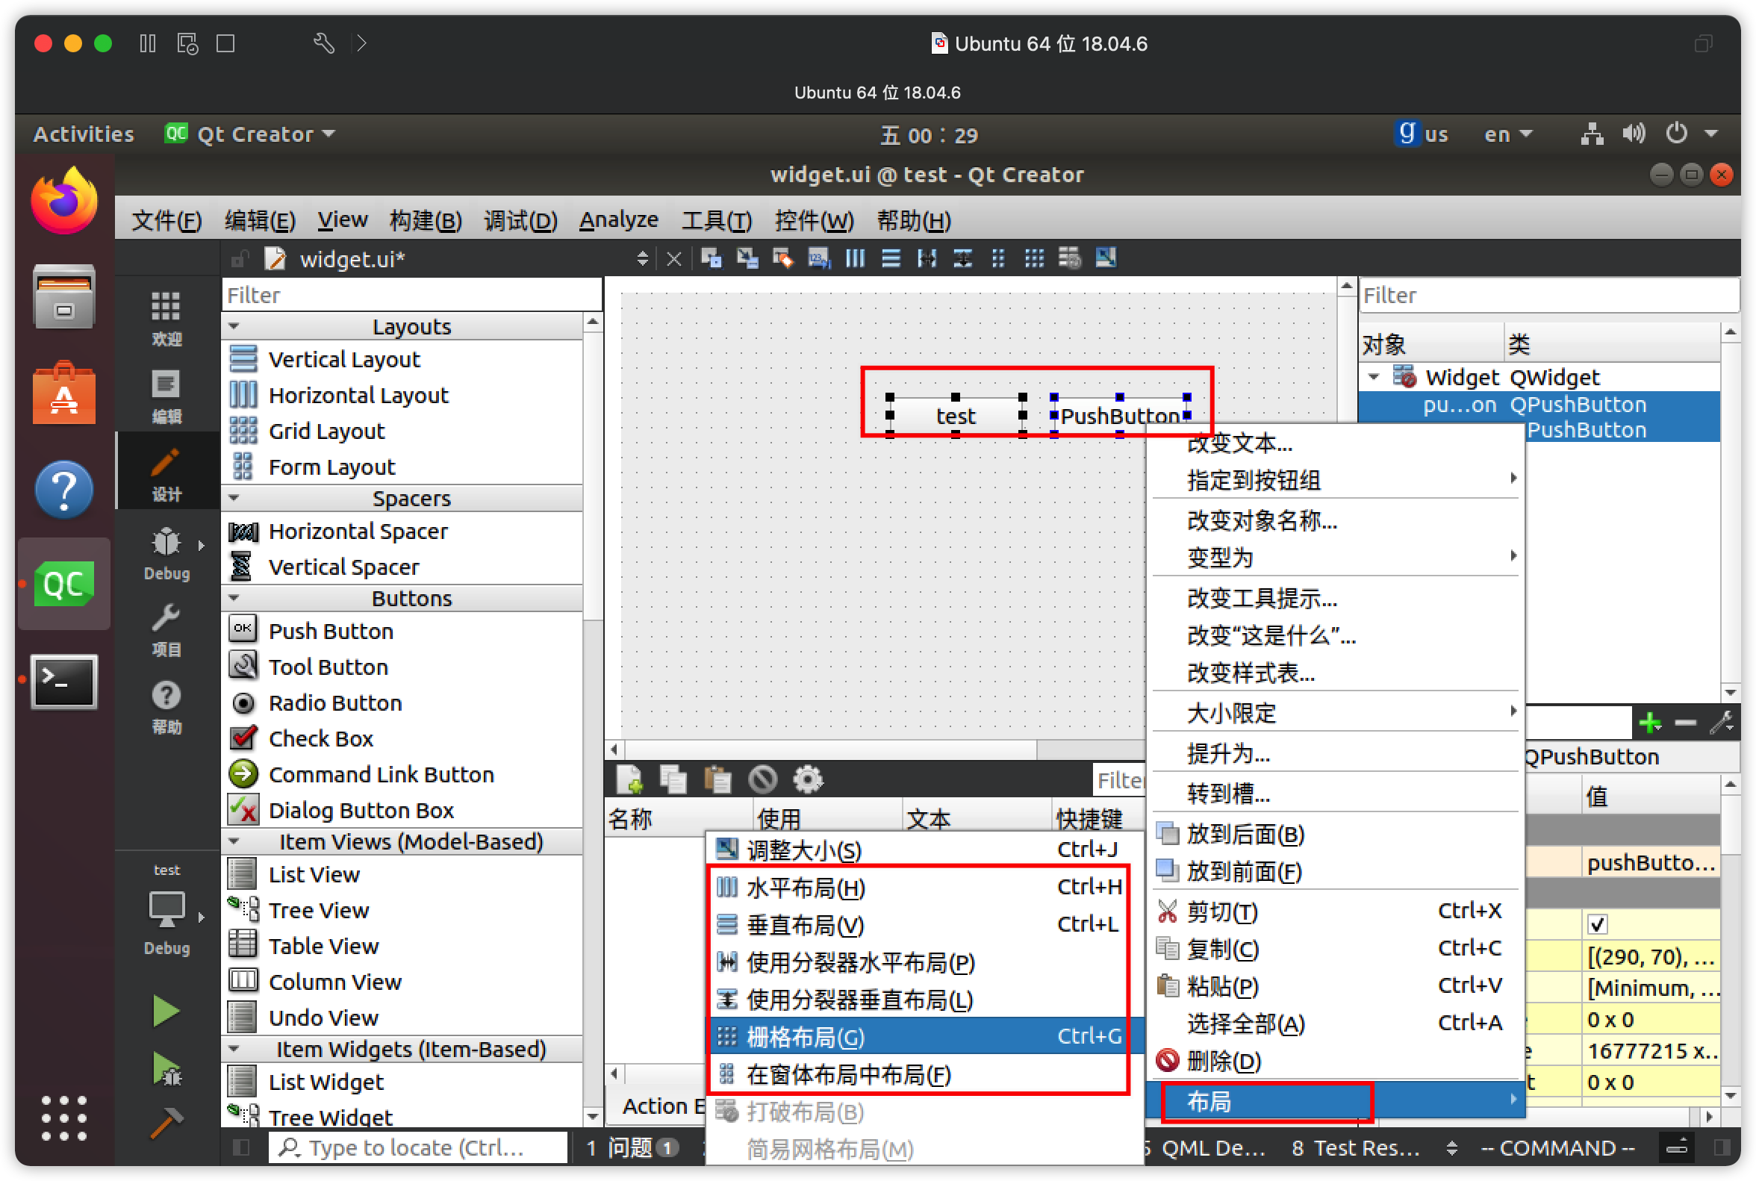Click the grid layout toolbar icon
Image resolution: width=1756 pixels, height=1181 pixels.
pyautogui.click(x=1033, y=259)
